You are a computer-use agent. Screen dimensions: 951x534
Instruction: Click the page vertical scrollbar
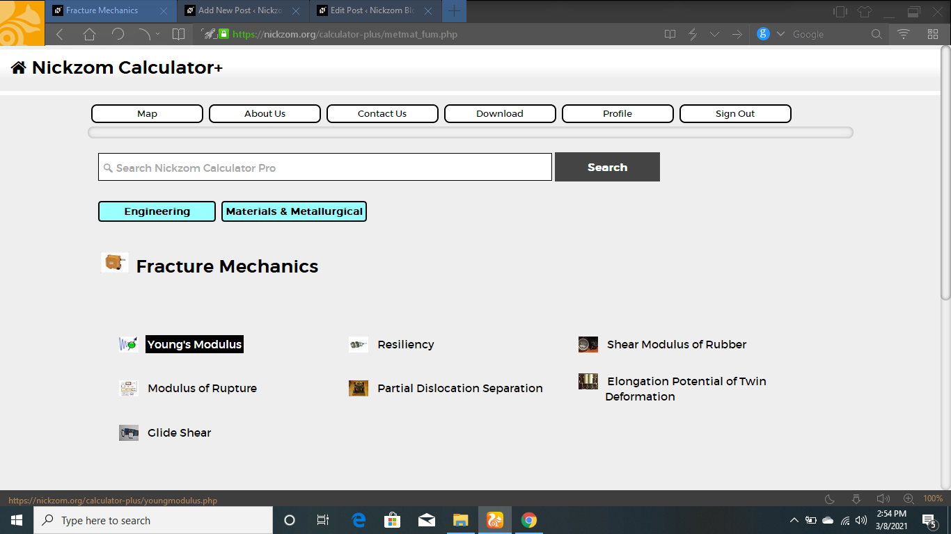click(945, 174)
